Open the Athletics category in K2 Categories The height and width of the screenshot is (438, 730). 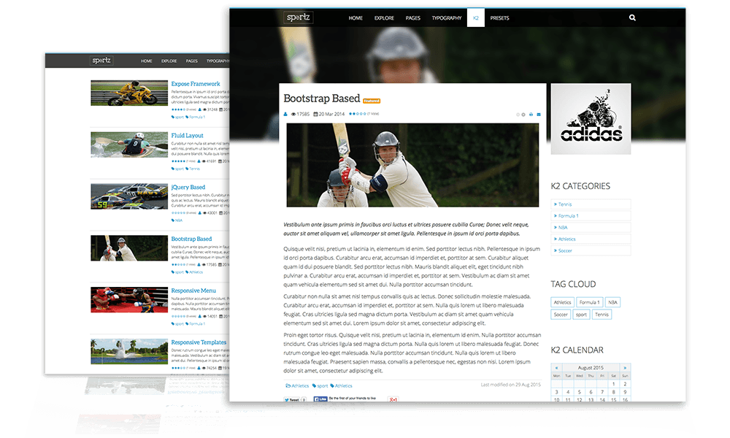click(x=591, y=239)
